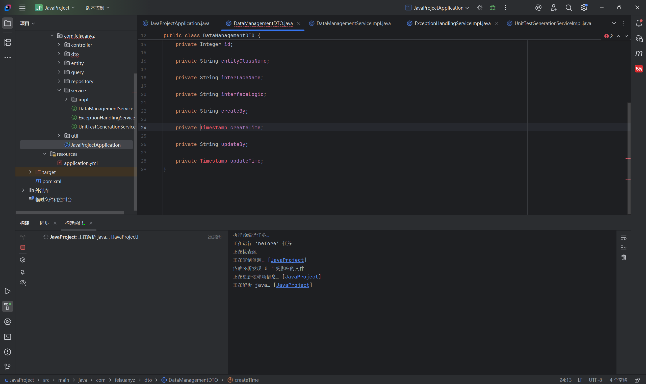This screenshot has height=384, width=646.
Task: Go to next highlighted error arrow
Action: (x=626, y=36)
